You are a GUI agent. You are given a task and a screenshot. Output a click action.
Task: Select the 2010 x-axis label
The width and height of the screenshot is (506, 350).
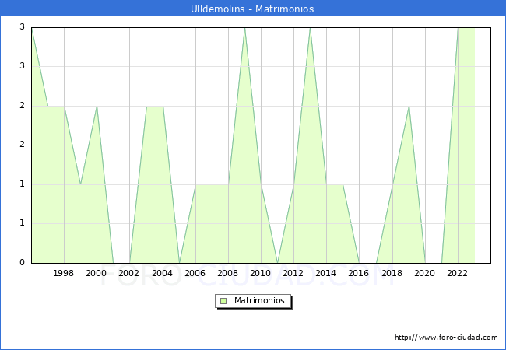pyautogui.click(x=261, y=274)
